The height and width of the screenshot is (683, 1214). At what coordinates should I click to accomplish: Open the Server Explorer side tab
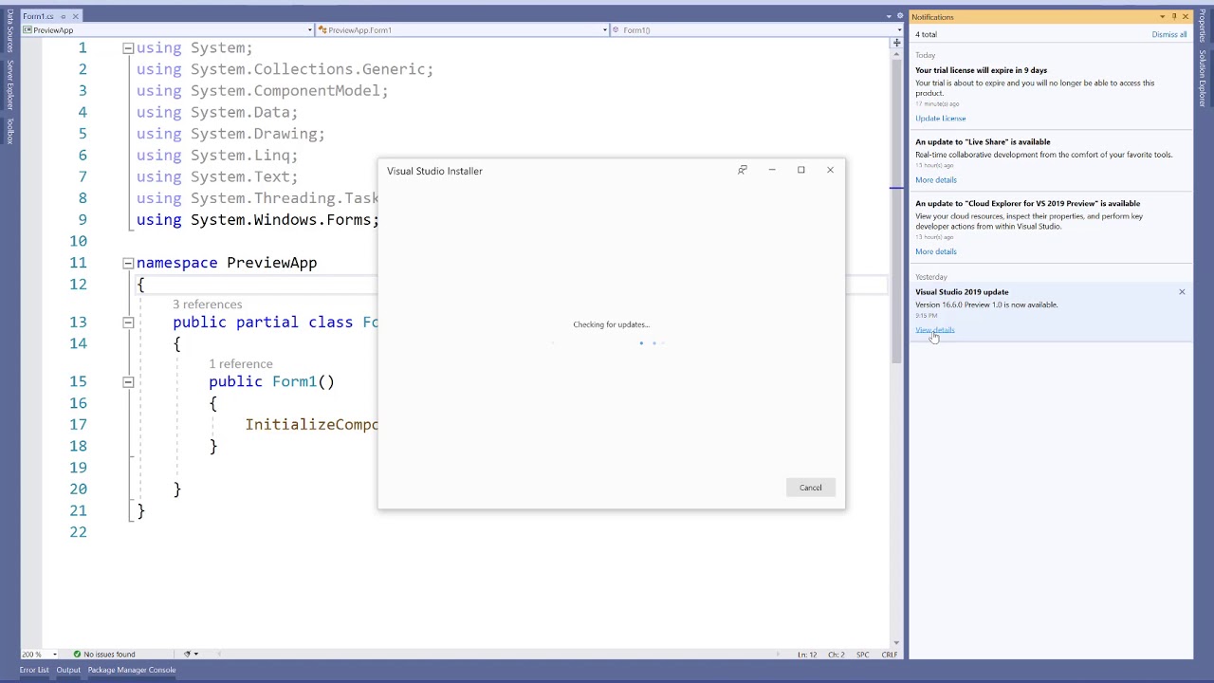pos(9,85)
